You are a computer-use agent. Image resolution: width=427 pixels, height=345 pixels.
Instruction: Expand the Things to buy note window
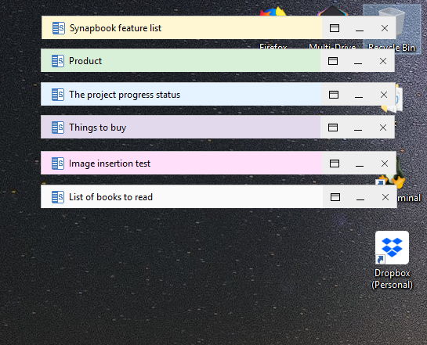tap(333, 128)
